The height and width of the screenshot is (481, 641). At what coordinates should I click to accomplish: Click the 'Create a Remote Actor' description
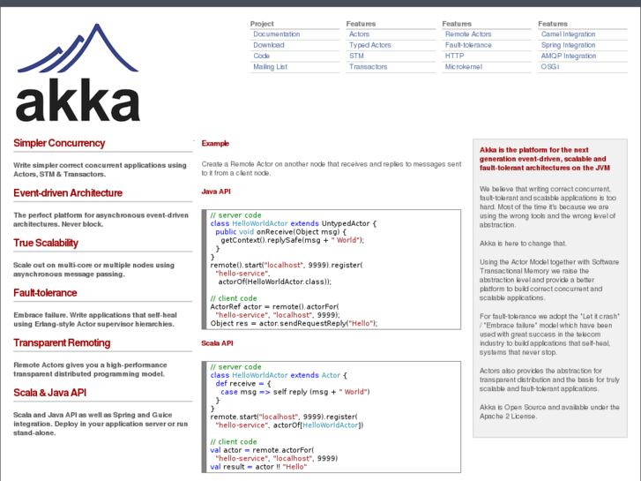[x=332, y=169]
